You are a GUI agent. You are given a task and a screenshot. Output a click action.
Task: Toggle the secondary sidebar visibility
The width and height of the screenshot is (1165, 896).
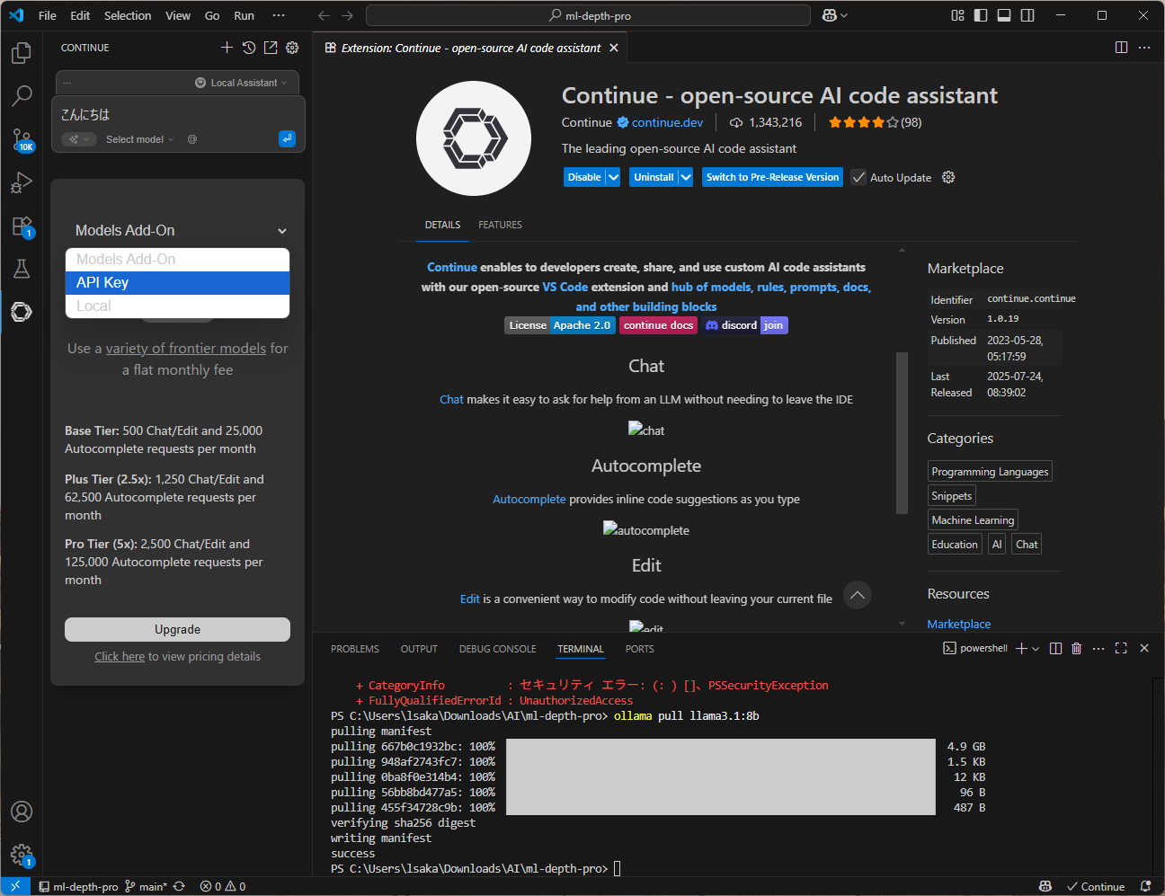[x=1027, y=15]
